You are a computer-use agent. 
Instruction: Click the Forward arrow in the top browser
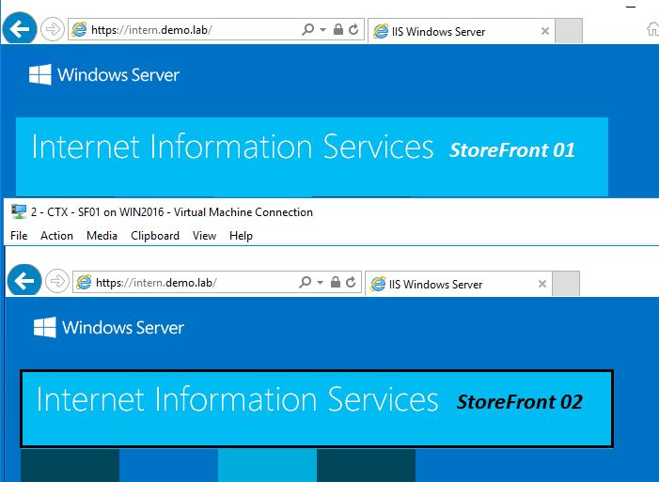(52, 29)
